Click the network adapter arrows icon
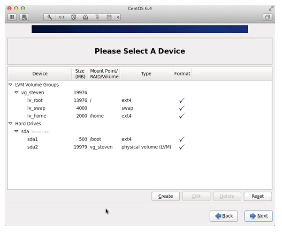This screenshot has width=282, height=232. [x=61, y=17]
